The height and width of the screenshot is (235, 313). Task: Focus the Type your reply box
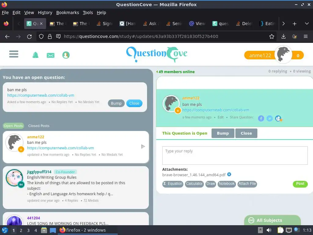pos(235,155)
